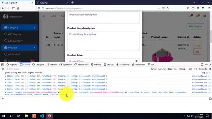Viewport: 212px width, 119px height.
Task: Toggle the CSS console filter
Action: 190,69
